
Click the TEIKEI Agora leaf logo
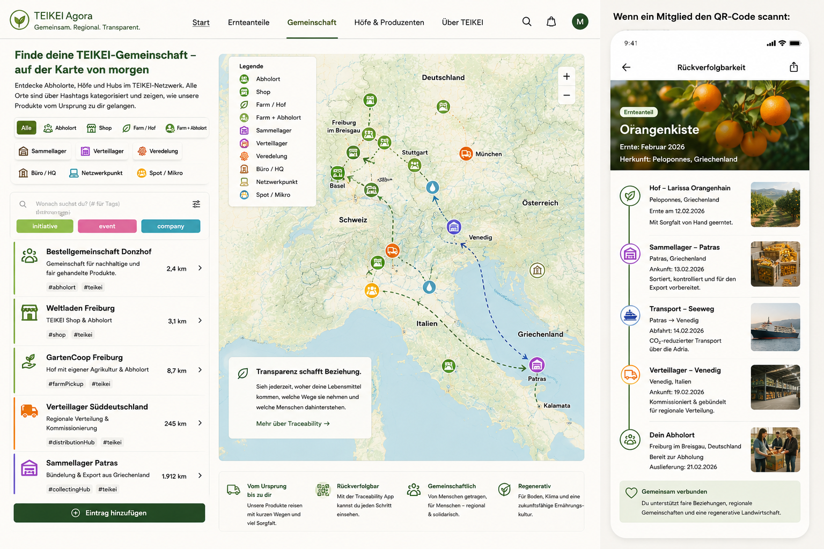[20, 20]
